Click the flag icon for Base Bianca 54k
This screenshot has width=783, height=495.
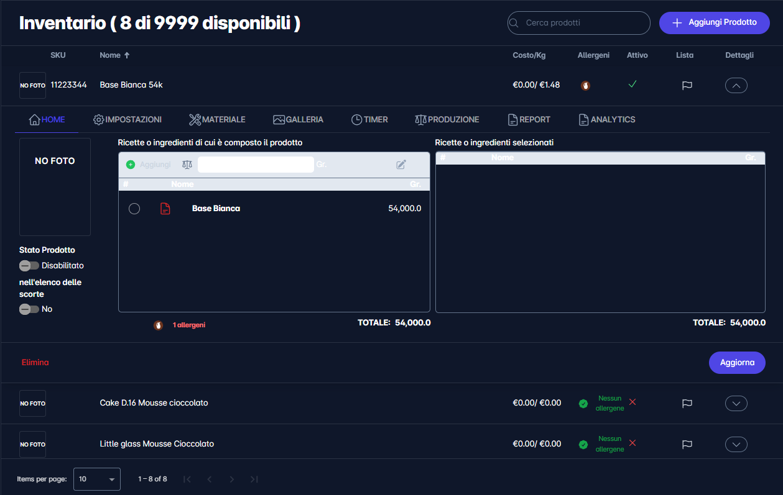pos(687,86)
